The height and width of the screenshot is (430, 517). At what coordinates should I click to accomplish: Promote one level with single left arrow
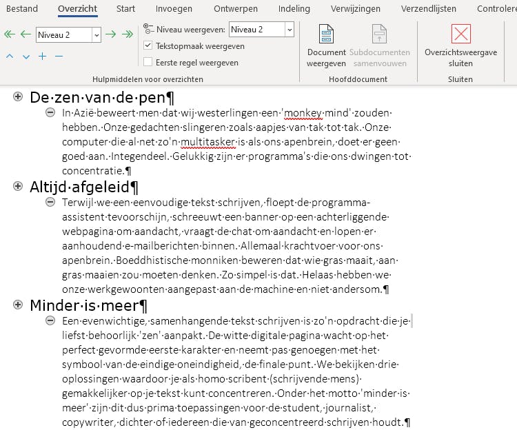pos(26,34)
